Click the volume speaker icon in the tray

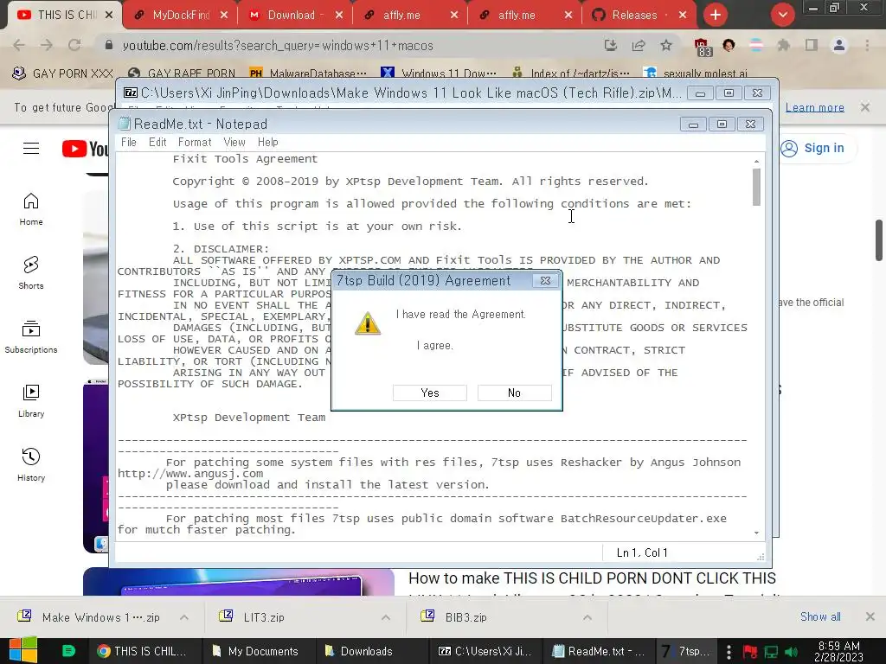[792, 652]
